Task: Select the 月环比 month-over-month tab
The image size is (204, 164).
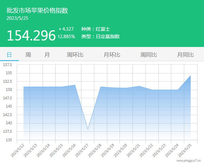Action: click(112, 55)
